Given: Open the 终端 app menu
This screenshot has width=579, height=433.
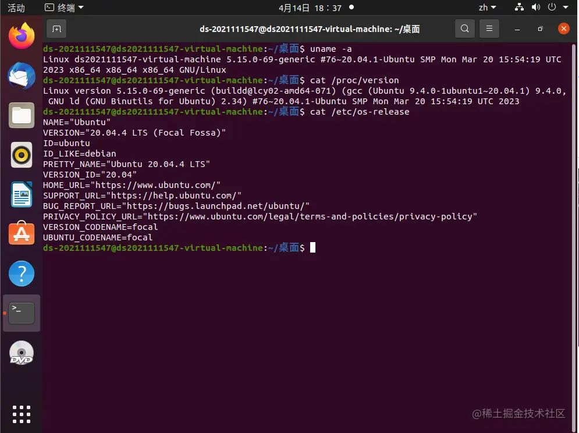Looking at the screenshot, I should pos(64,8).
